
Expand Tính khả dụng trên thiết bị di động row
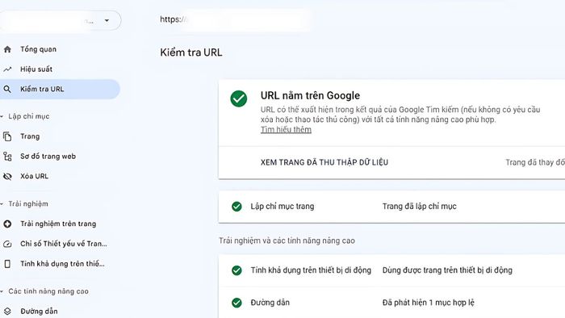click(391, 270)
